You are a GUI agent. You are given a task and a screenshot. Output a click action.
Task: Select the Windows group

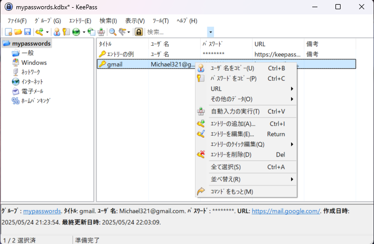(x=34, y=63)
